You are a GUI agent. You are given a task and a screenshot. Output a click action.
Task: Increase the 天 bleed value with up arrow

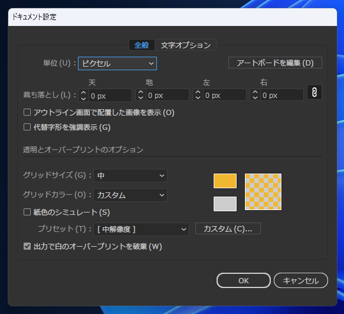tap(83, 93)
